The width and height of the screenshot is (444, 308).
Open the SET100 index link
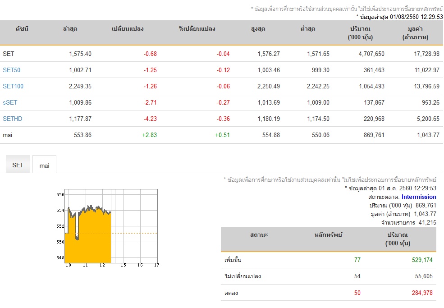pyautogui.click(x=13, y=86)
